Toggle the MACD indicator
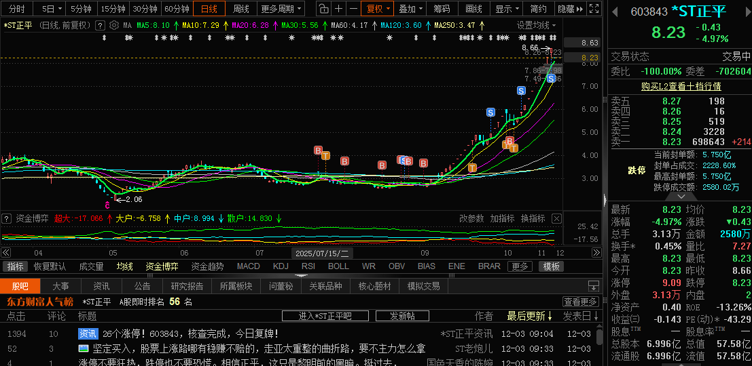The height and width of the screenshot is (366, 752). click(x=248, y=266)
